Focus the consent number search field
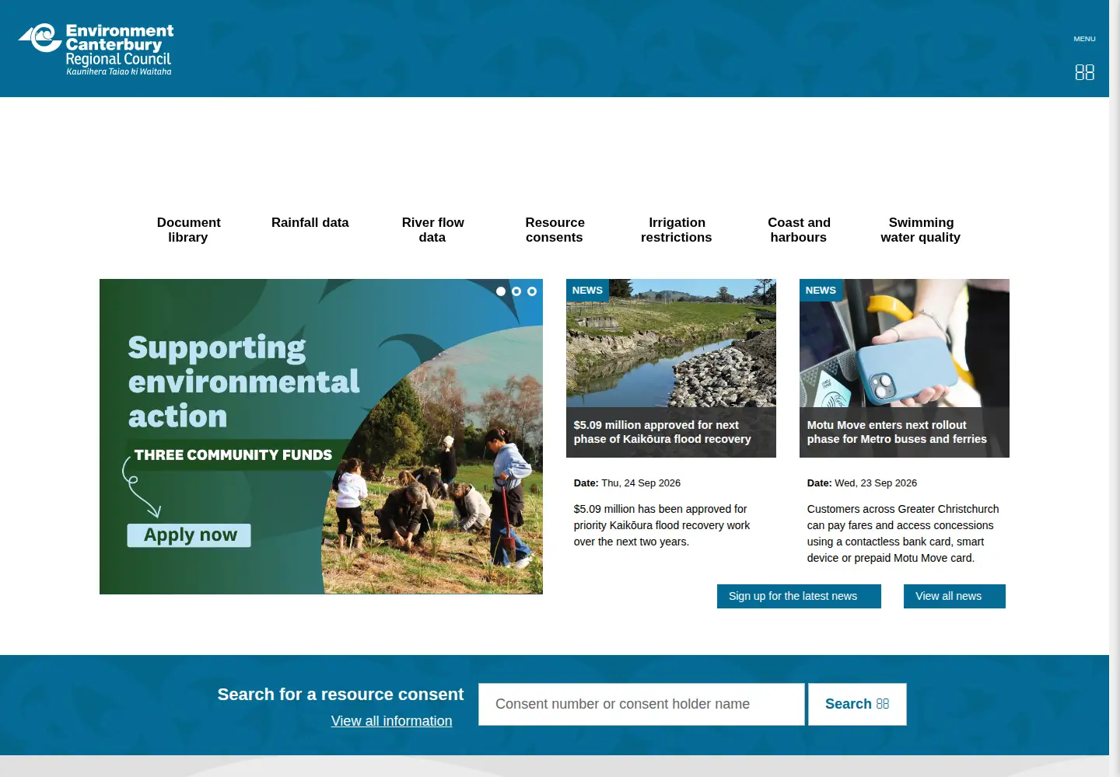 click(642, 704)
